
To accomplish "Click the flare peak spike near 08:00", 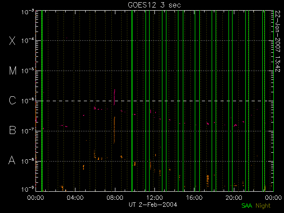I will tap(114, 97).
